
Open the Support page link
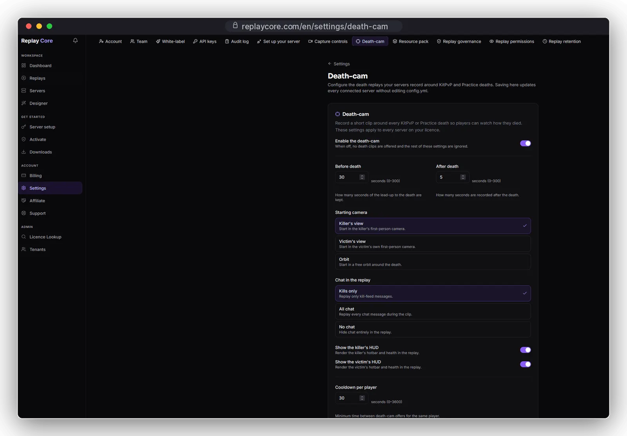(x=50, y=213)
